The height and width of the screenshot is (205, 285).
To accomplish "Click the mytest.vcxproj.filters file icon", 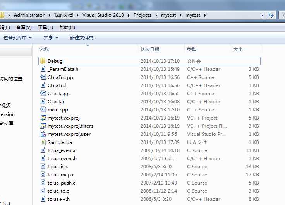I will tap(43, 126).
